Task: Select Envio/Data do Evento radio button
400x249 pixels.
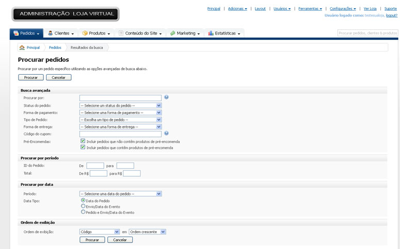Action: coord(83,206)
